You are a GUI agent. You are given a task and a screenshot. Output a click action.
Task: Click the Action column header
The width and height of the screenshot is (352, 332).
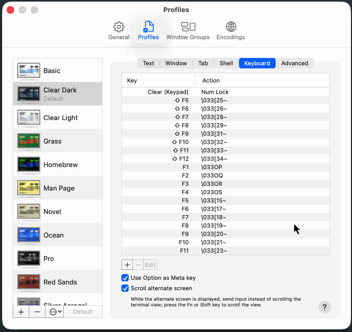click(x=262, y=80)
